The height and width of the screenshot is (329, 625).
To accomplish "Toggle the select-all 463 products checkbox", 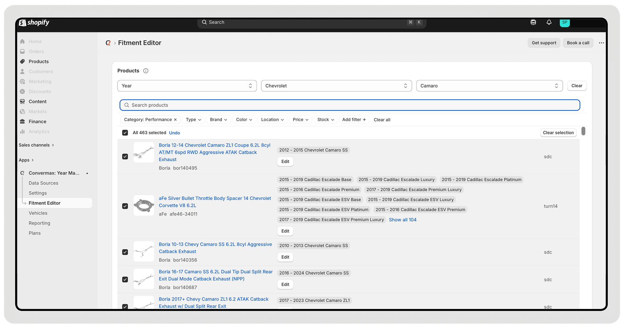I will [125, 133].
